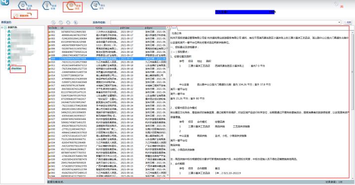This screenshot has width=355, height=185.
Task: Click the folder icon of row 026
Action: (x=49, y=116)
